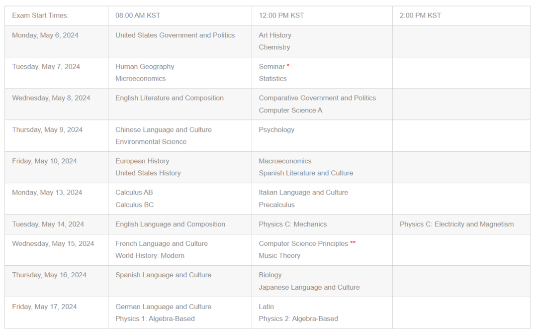Screen dimensions: 537x330
Task: Select Physics 2: Algebra-Based exam
Action: tap(298, 319)
